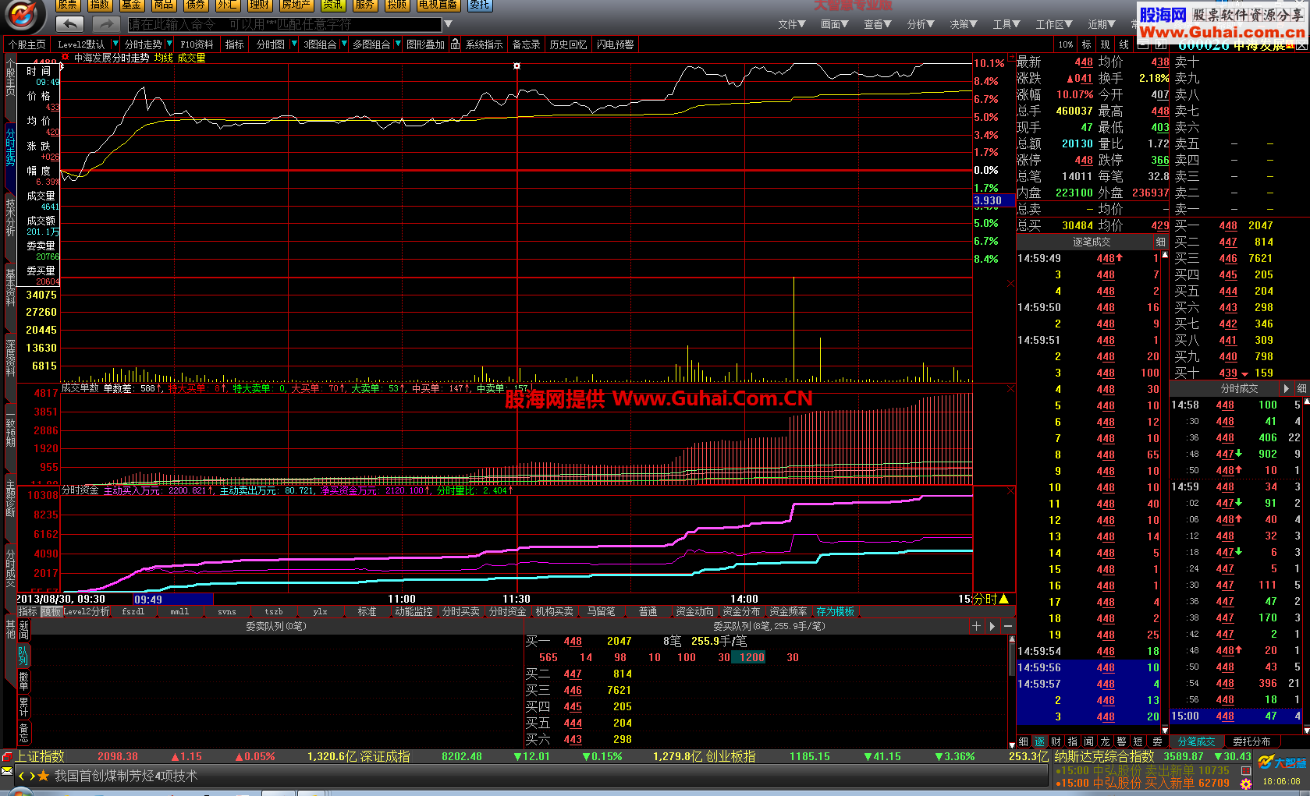Open the 分时走势 dropdown arrow

[169, 44]
